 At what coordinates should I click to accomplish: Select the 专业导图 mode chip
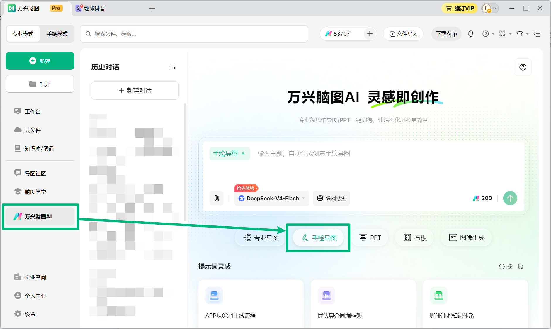pos(261,238)
